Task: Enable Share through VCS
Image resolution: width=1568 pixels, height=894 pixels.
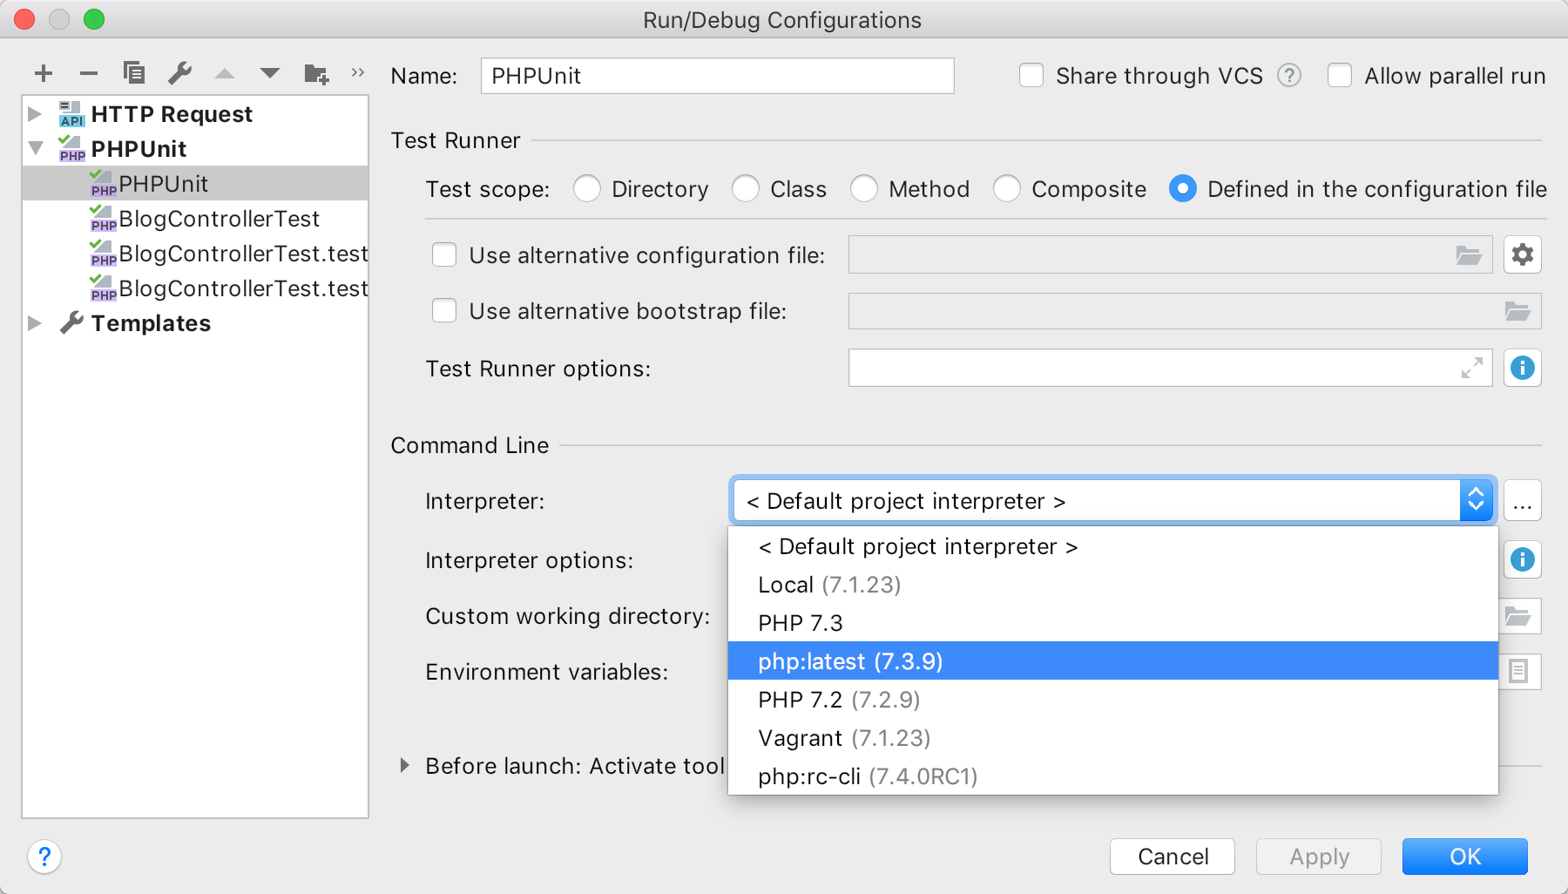Action: [1031, 76]
